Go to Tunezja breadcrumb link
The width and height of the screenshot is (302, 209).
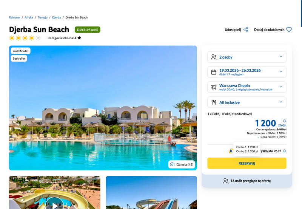pyautogui.click(x=43, y=17)
